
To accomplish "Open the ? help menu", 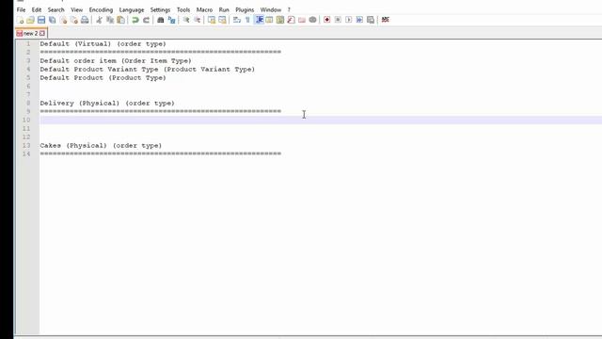I will (x=289, y=9).
